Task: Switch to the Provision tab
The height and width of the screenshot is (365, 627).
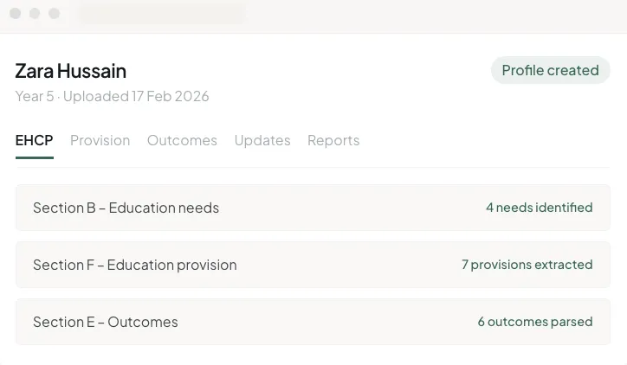Action: [100, 141]
